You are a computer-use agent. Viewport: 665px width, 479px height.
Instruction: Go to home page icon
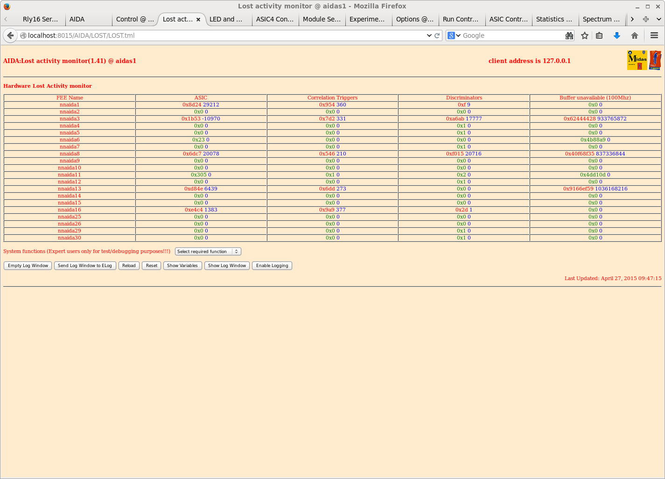click(635, 35)
